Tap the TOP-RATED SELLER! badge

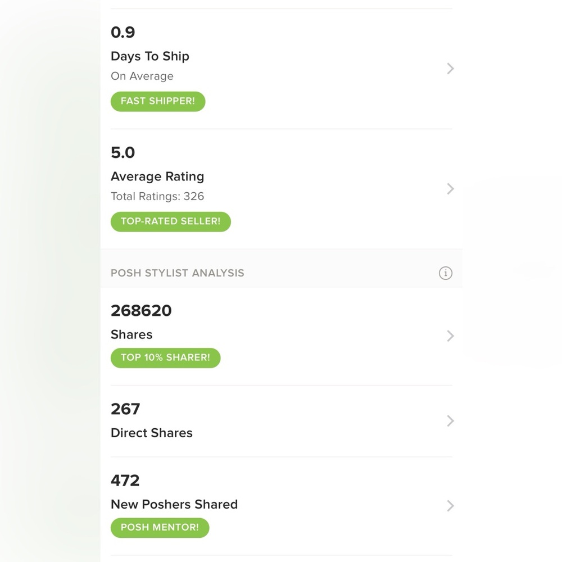[x=171, y=221]
